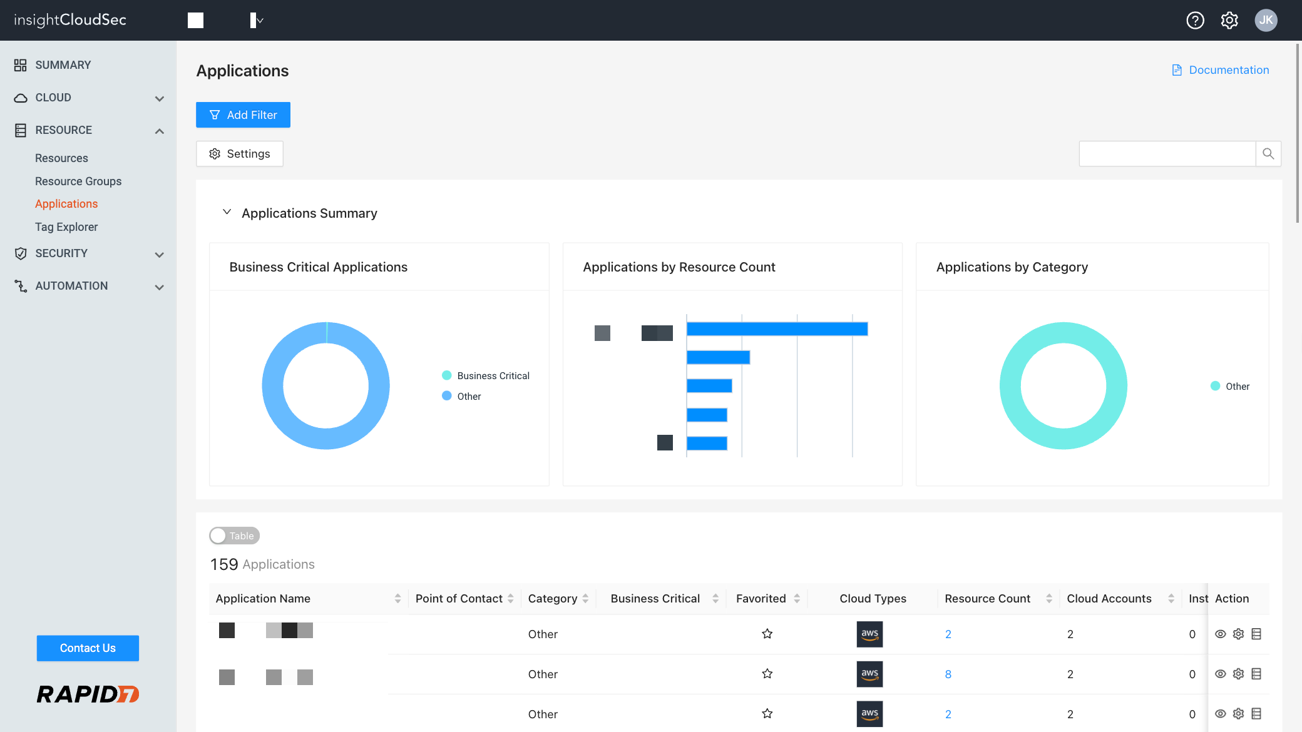Open gear action in first table row
1302x732 pixels.
point(1238,634)
